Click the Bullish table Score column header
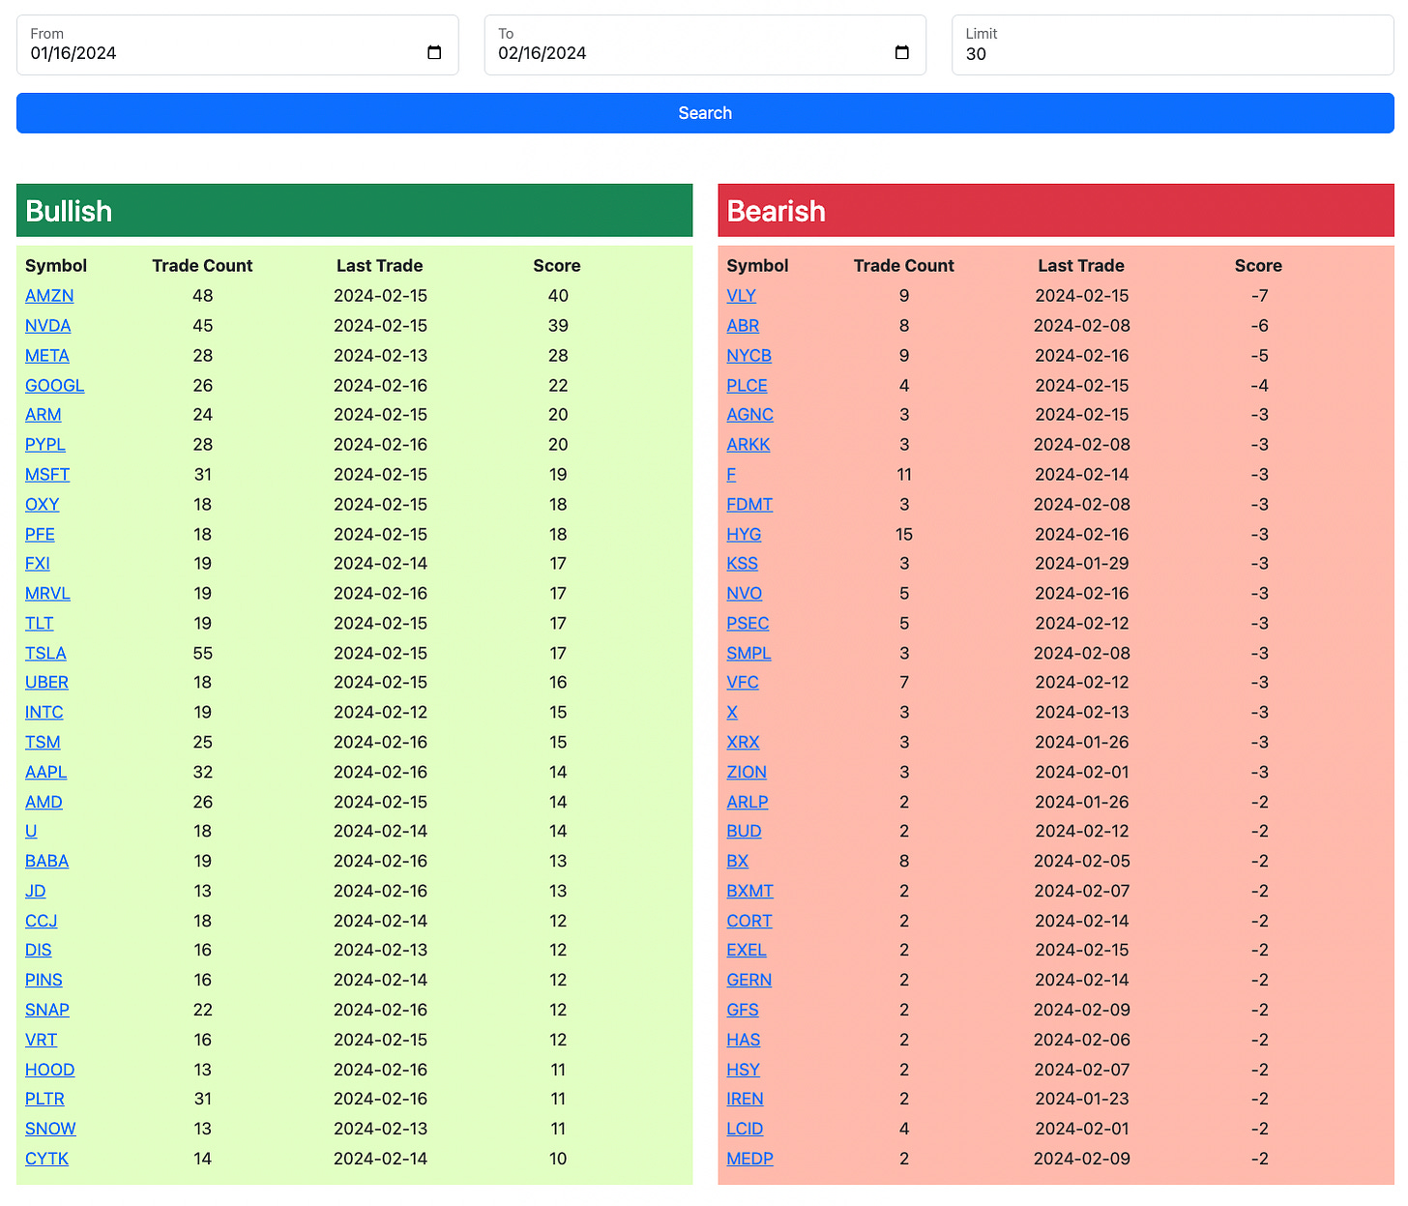Viewport: 1408px width, 1206px height. coord(557,266)
